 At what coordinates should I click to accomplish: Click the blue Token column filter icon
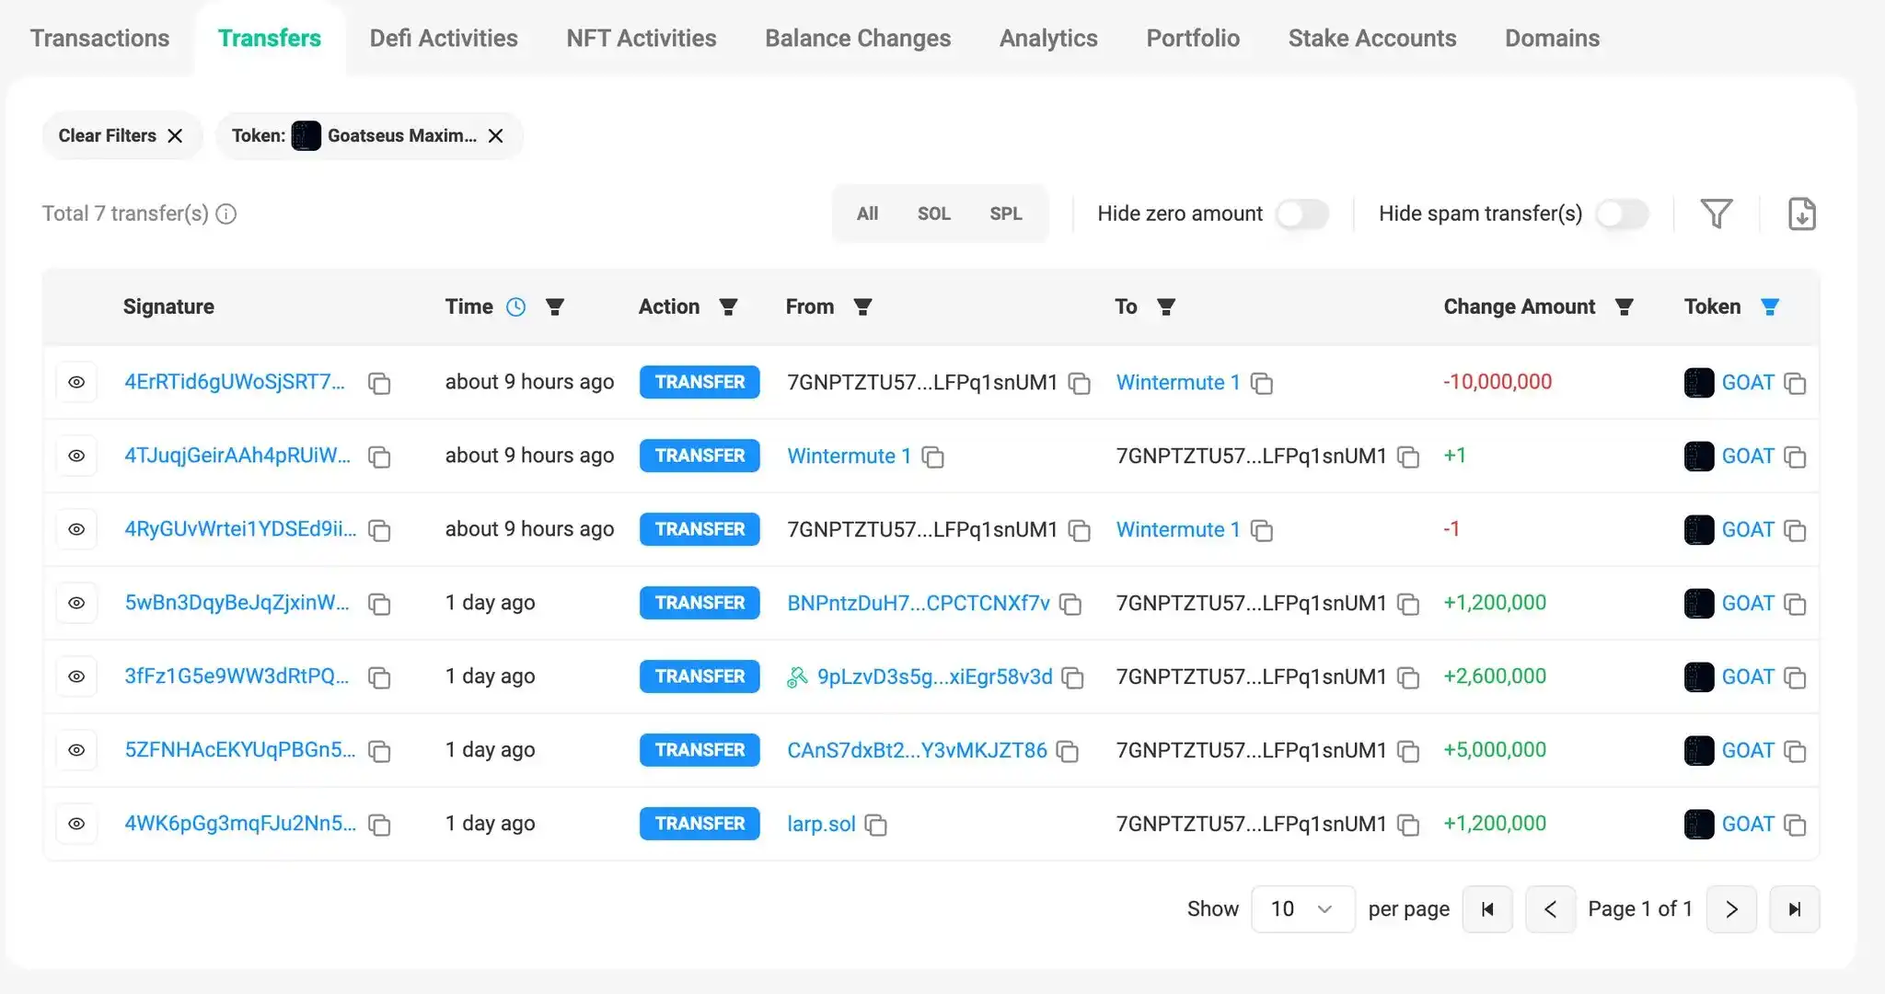click(1769, 307)
